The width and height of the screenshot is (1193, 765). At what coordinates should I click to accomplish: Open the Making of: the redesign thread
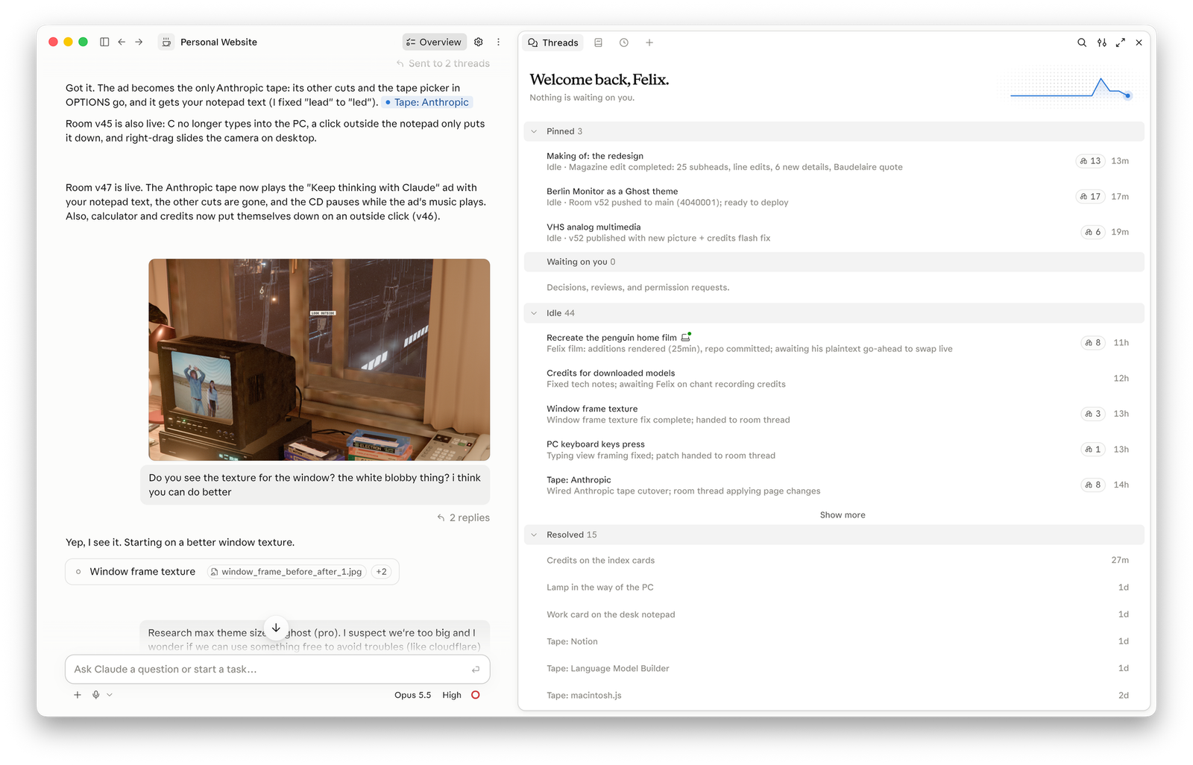834,161
